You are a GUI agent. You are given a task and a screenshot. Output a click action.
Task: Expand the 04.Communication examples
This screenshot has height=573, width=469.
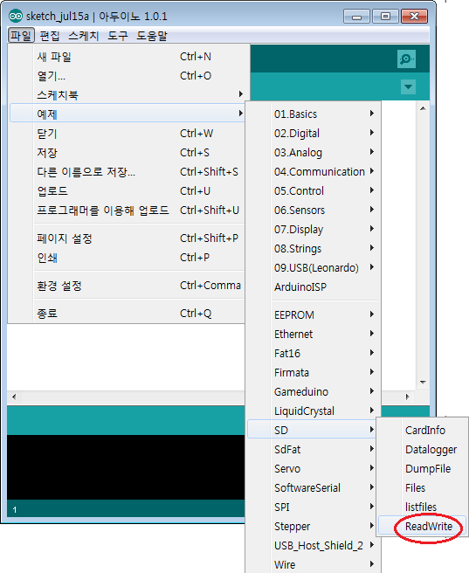tap(314, 172)
